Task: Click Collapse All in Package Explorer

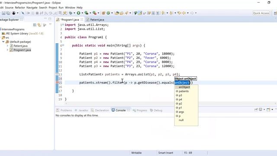Action: (x=35, y=25)
